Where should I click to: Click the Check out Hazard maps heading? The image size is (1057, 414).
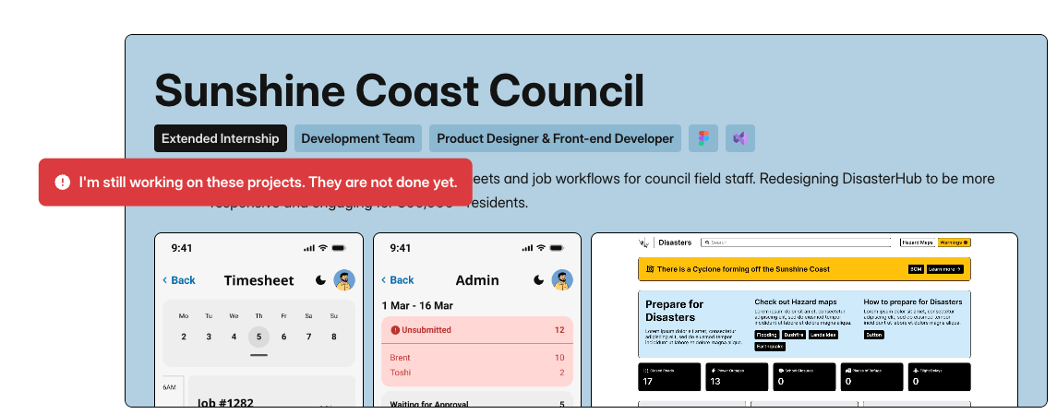796,302
